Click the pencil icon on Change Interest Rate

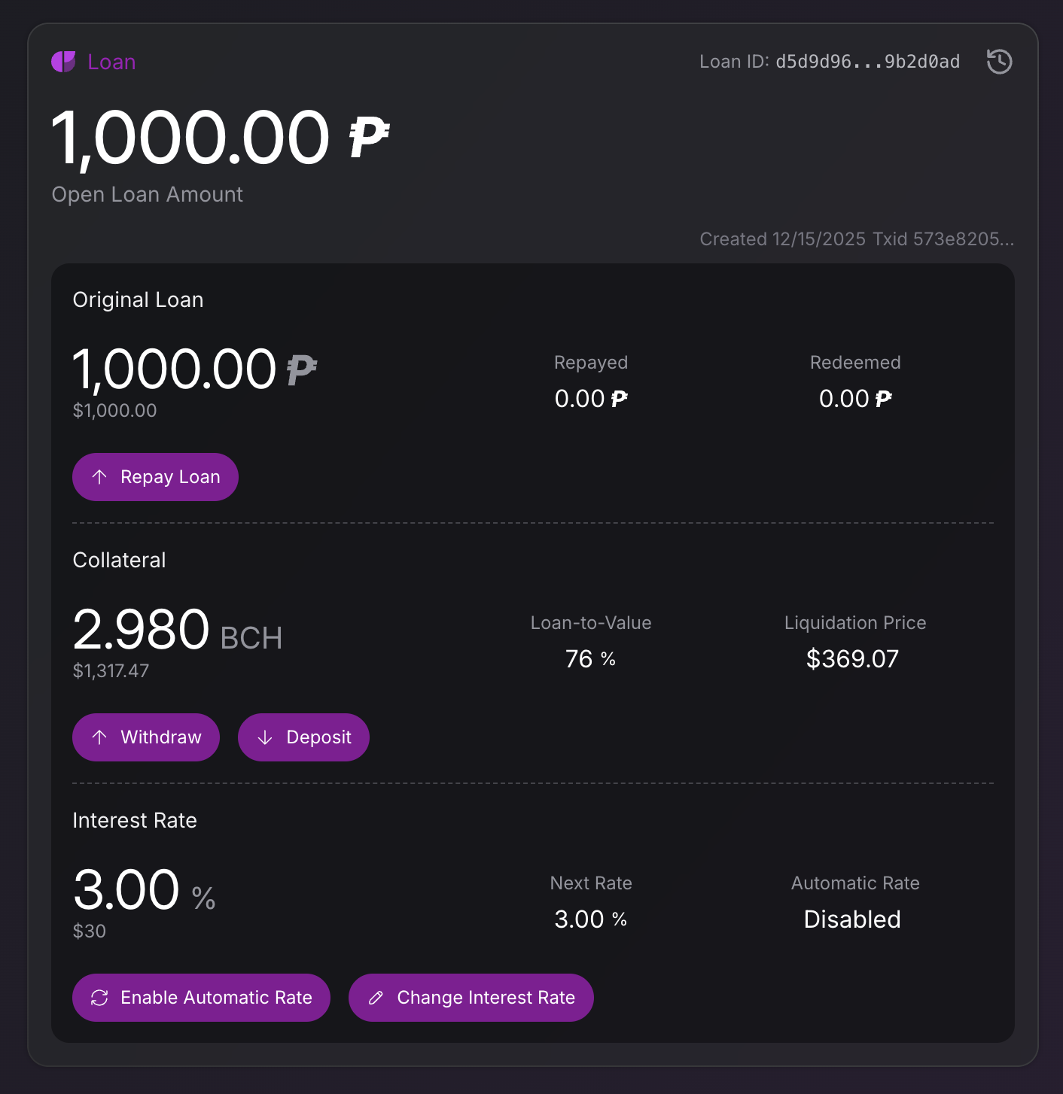coord(376,998)
